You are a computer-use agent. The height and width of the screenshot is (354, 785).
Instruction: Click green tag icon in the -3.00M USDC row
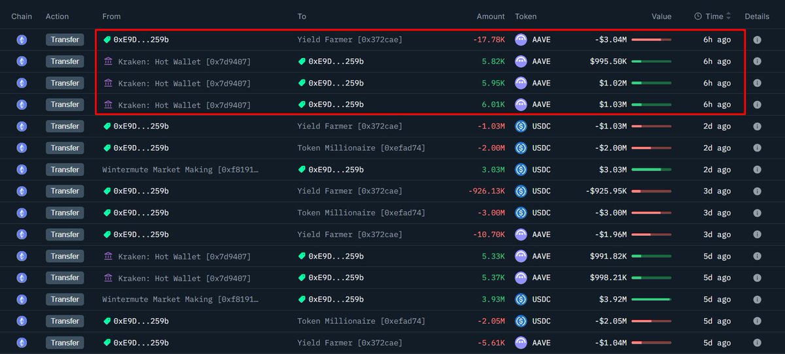[107, 213]
